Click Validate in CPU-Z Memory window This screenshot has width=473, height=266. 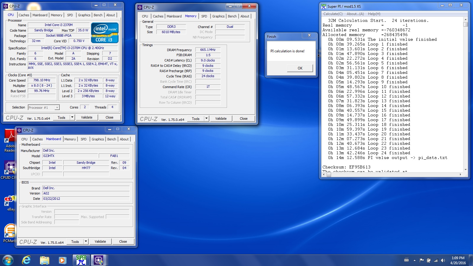221,119
